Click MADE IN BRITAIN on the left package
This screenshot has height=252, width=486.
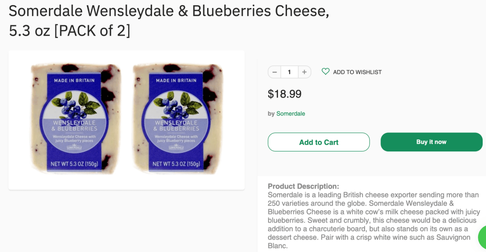click(74, 81)
